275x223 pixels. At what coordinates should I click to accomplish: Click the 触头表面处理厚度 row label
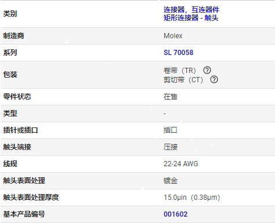(31, 198)
